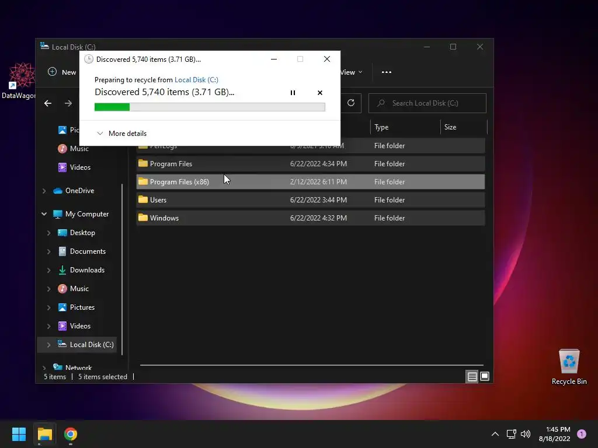Click the 6/22/2022 4:32 PM date of Windows
The image size is (598, 448).
click(x=318, y=218)
